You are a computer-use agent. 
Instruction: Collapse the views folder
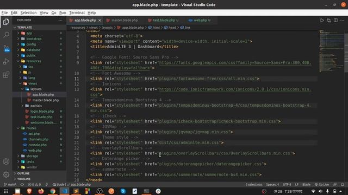(x=39, y=83)
